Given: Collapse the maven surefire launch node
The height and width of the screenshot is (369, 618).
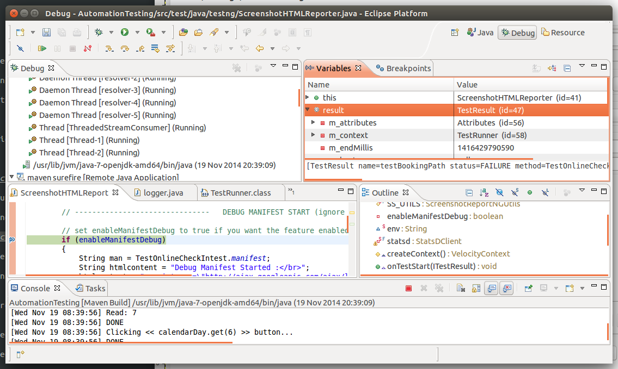Looking at the screenshot, I should (12, 177).
